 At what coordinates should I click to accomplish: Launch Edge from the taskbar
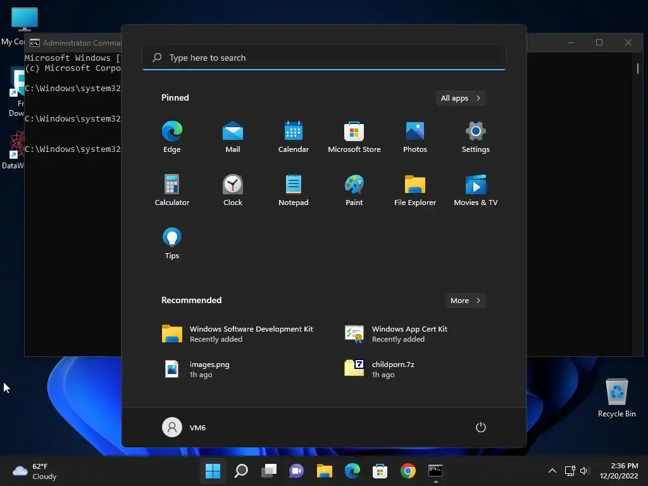pos(352,471)
